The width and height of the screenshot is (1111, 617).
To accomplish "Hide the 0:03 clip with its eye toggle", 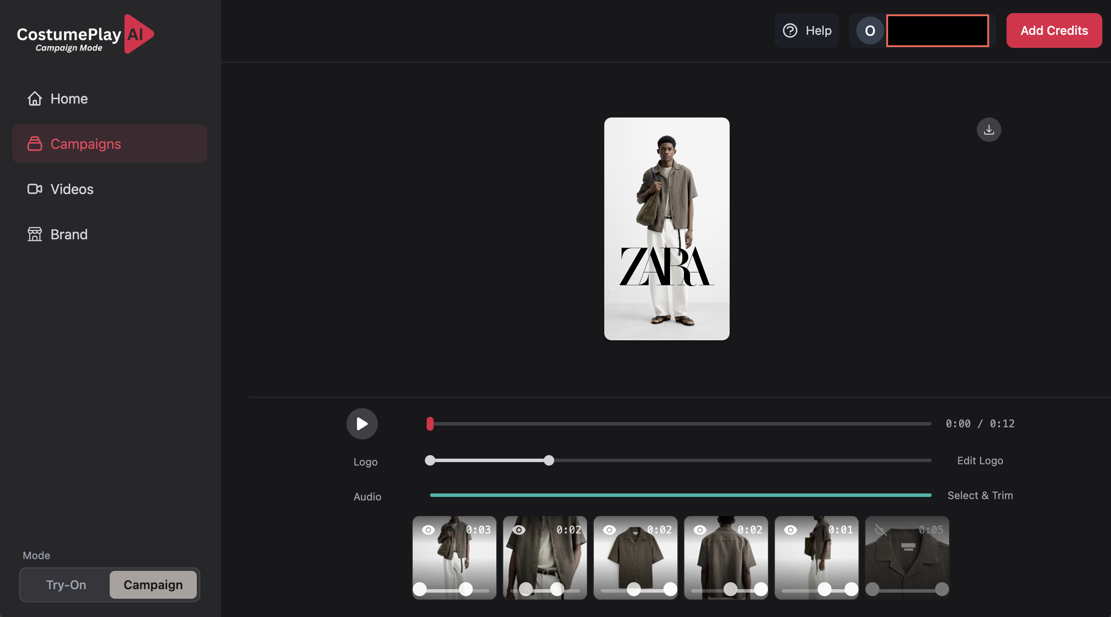I will coord(428,530).
